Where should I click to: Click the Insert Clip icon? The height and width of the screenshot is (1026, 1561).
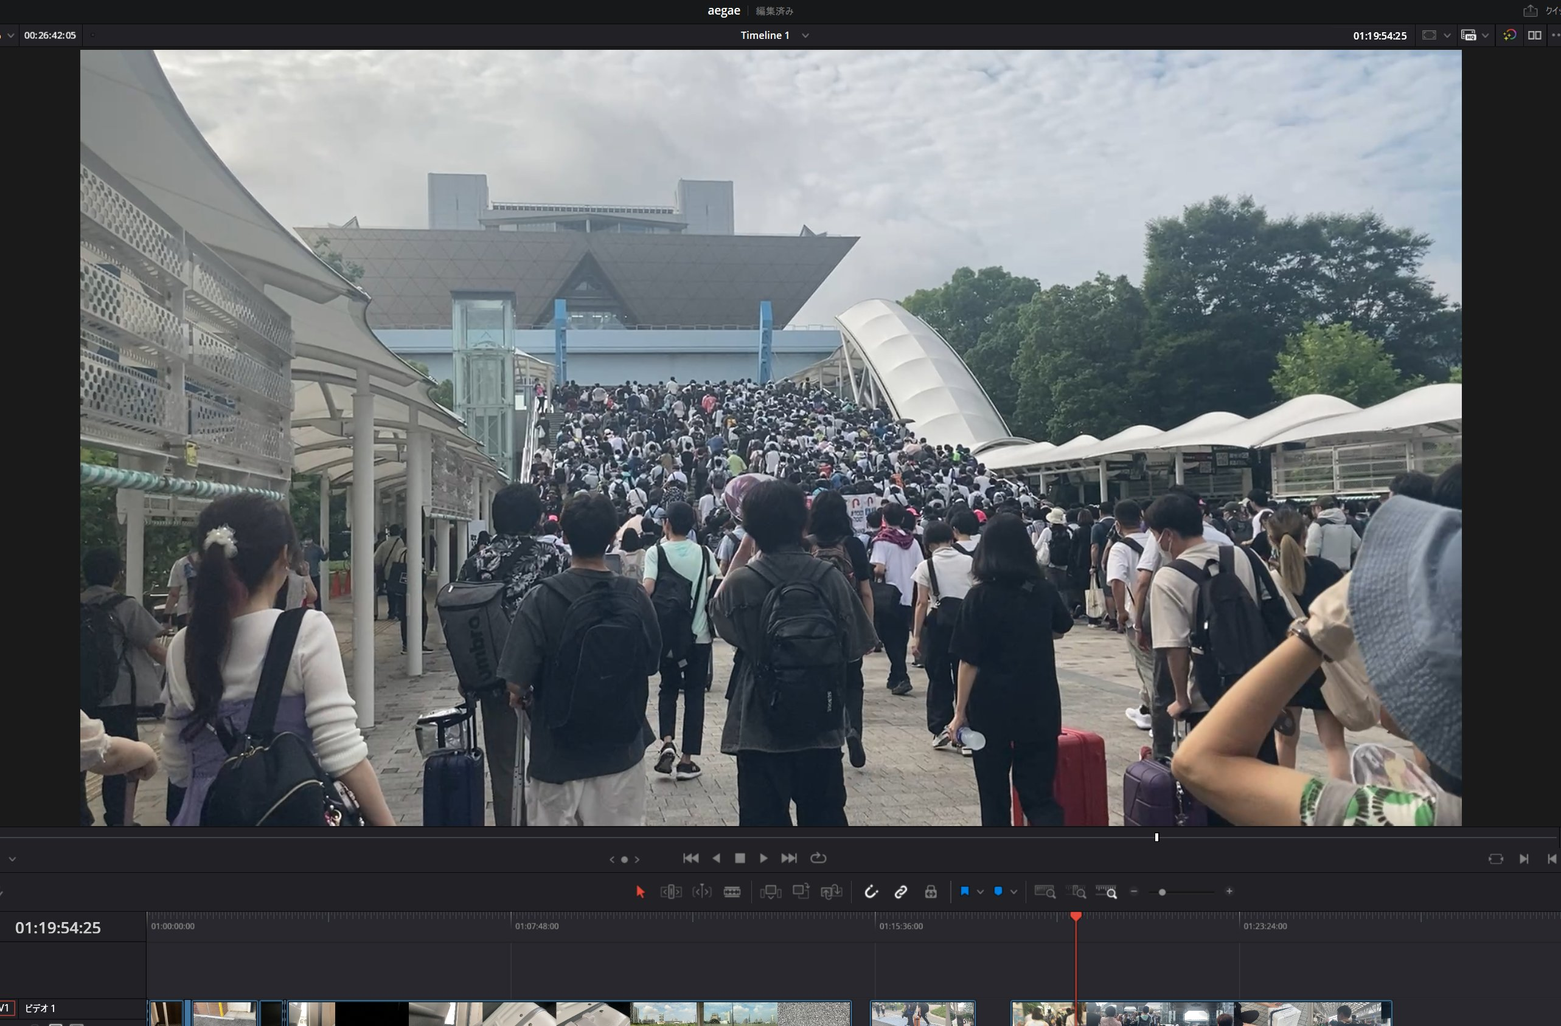(x=770, y=892)
